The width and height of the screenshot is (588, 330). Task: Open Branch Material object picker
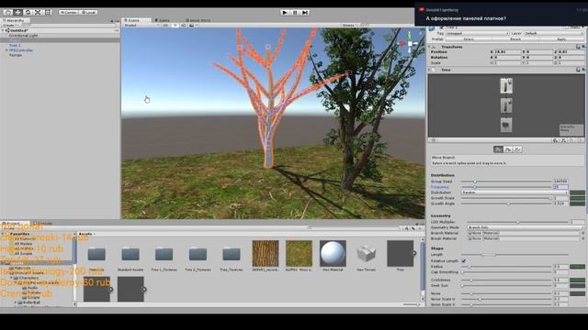(x=582, y=233)
